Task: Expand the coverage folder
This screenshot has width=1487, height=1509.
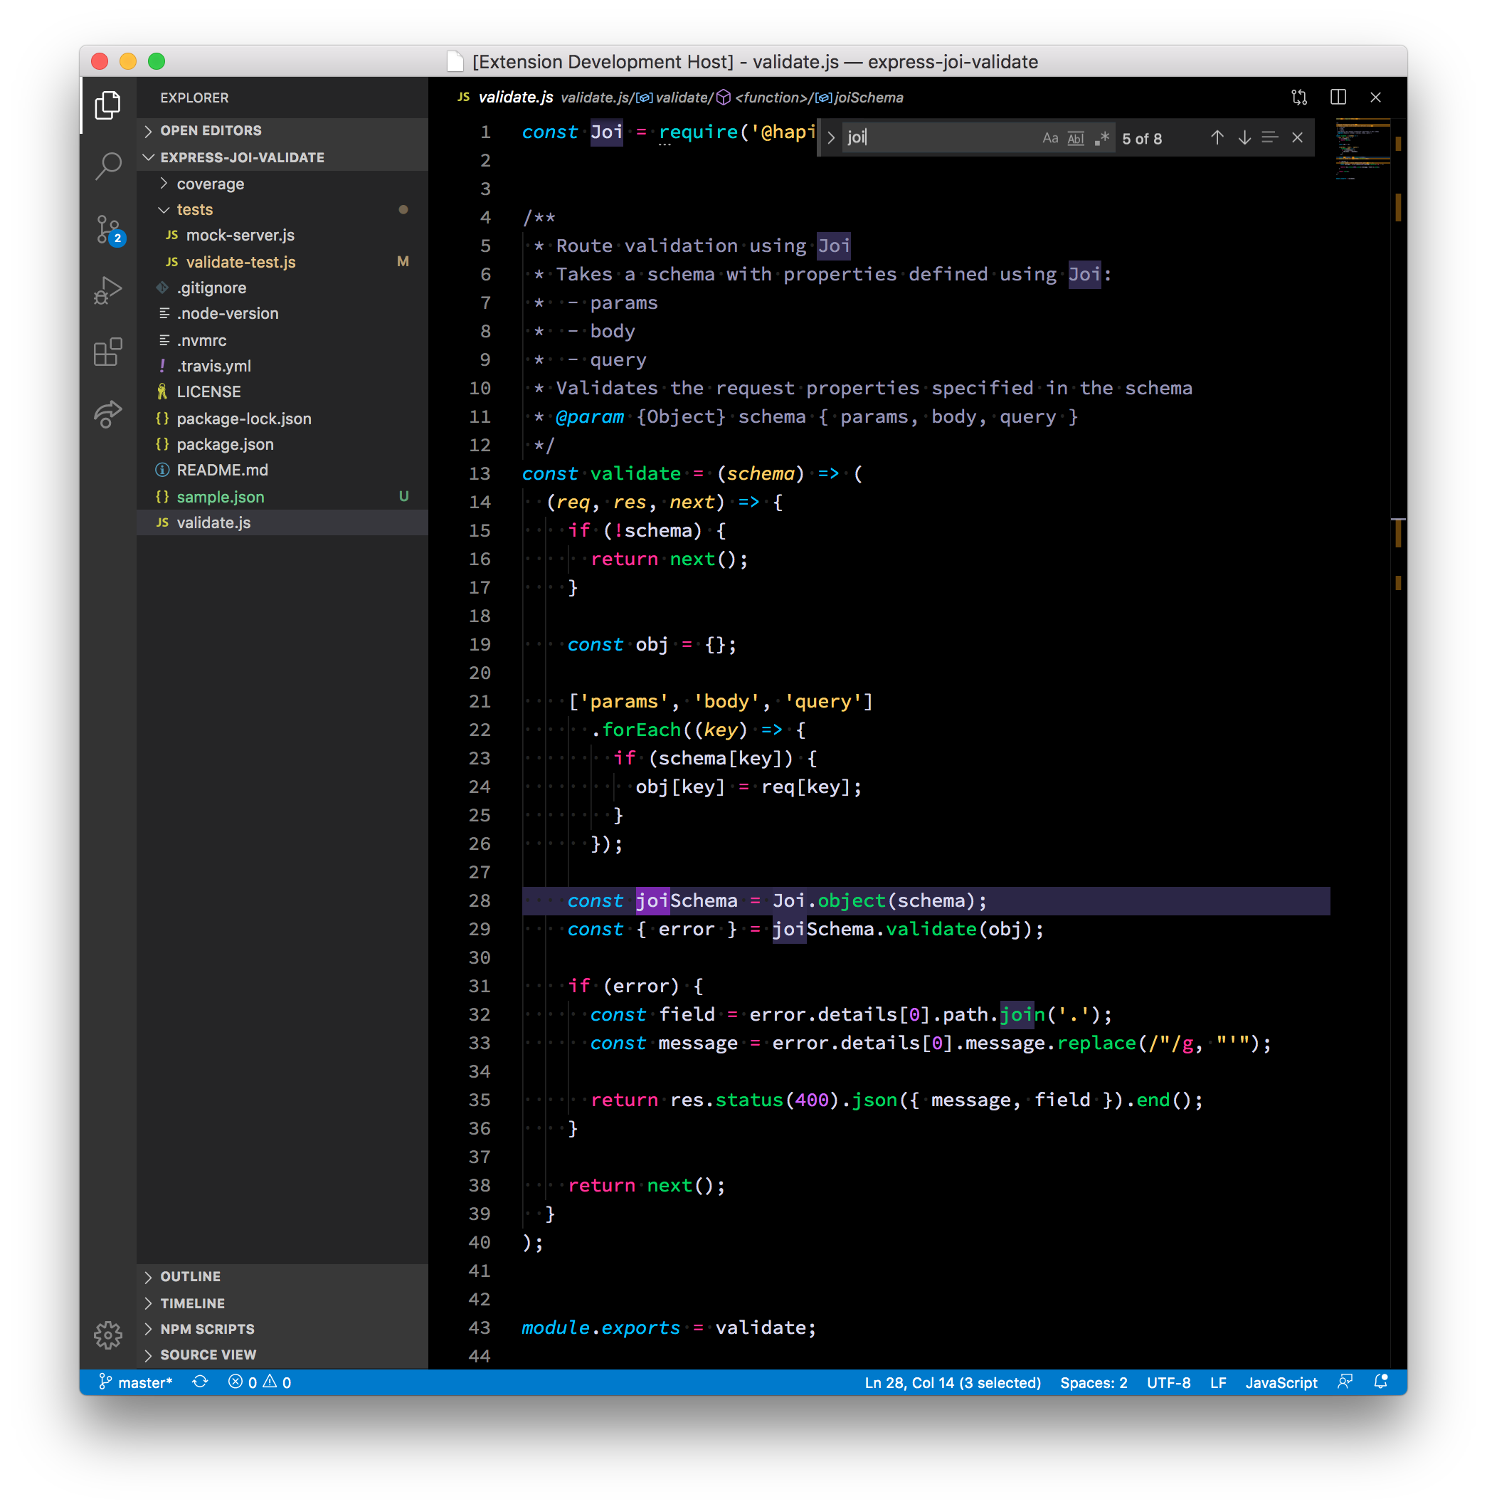Action: coord(210,184)
